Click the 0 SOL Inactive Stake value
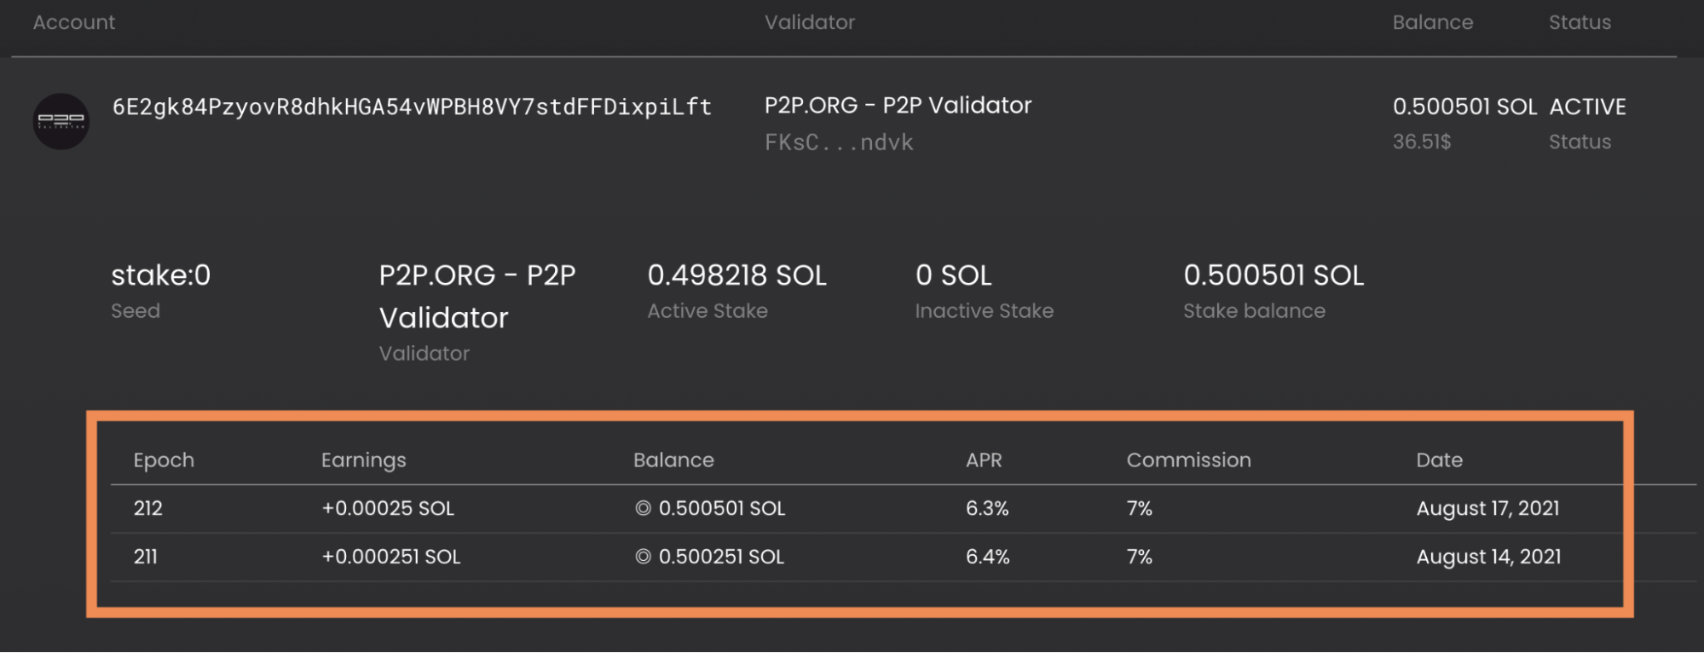The width and height of the screenshot is (1704, 653). 953,275
